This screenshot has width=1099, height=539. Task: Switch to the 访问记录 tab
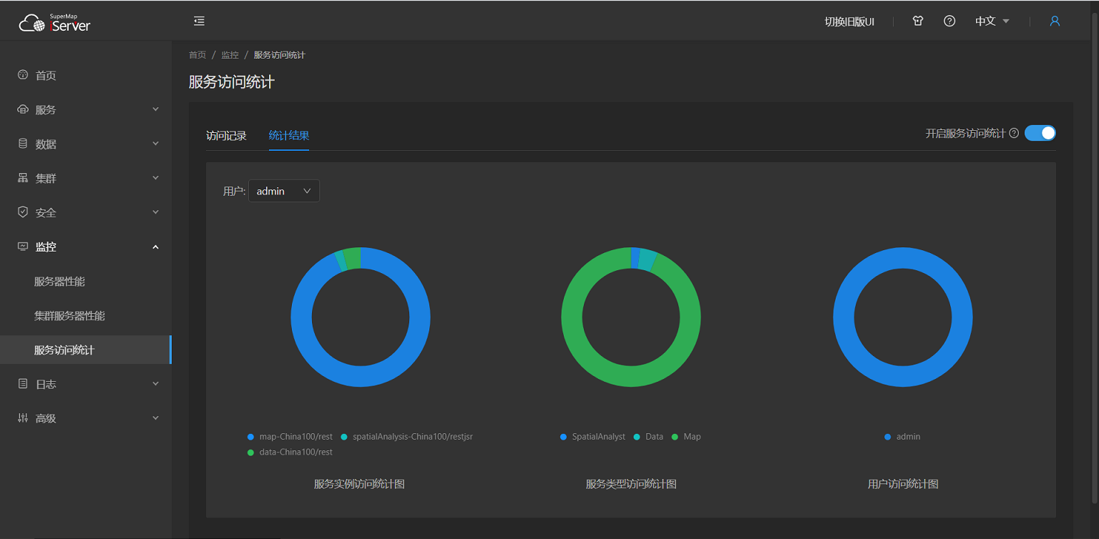tap(226, 136)
